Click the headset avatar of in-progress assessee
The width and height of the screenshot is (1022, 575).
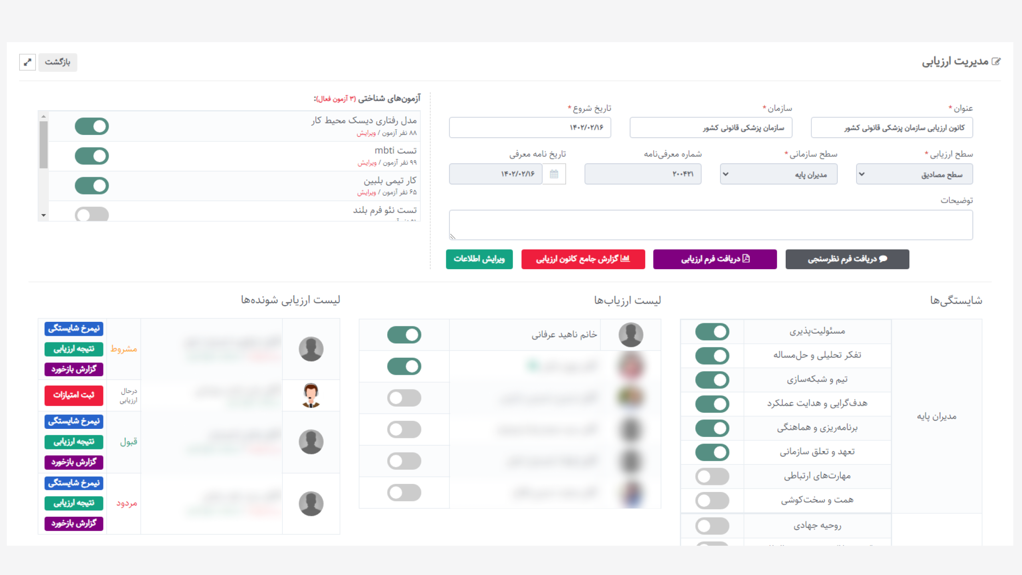tap(311, 395)
